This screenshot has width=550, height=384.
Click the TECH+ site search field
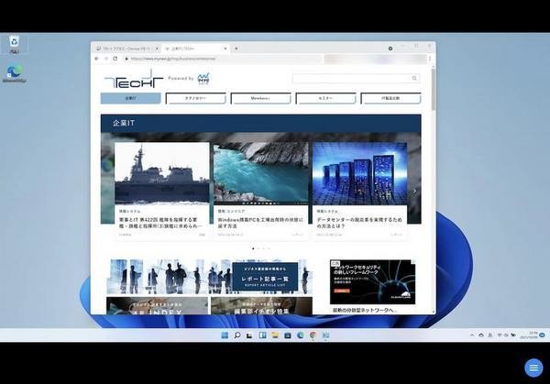point(356,78)
